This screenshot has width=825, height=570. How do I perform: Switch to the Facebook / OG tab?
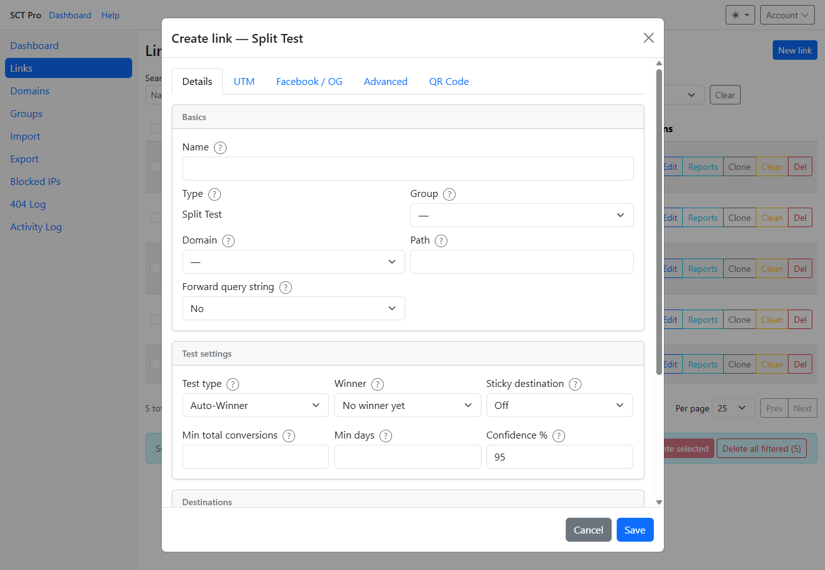(310, 81)
